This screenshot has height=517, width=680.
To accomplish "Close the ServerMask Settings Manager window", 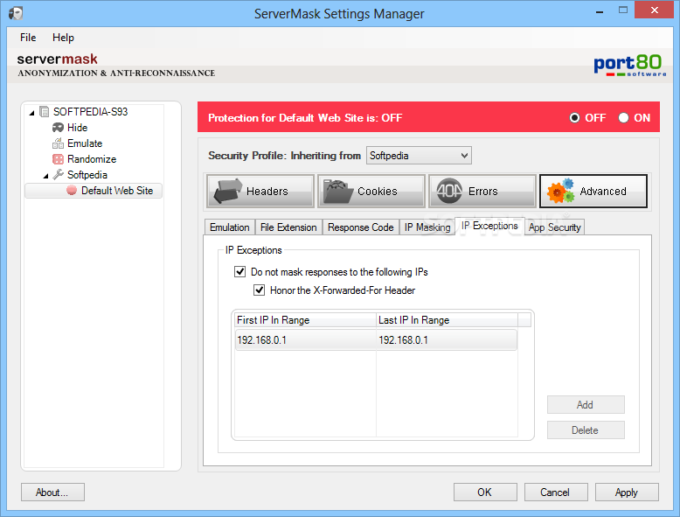I will [x=655, y=10].
